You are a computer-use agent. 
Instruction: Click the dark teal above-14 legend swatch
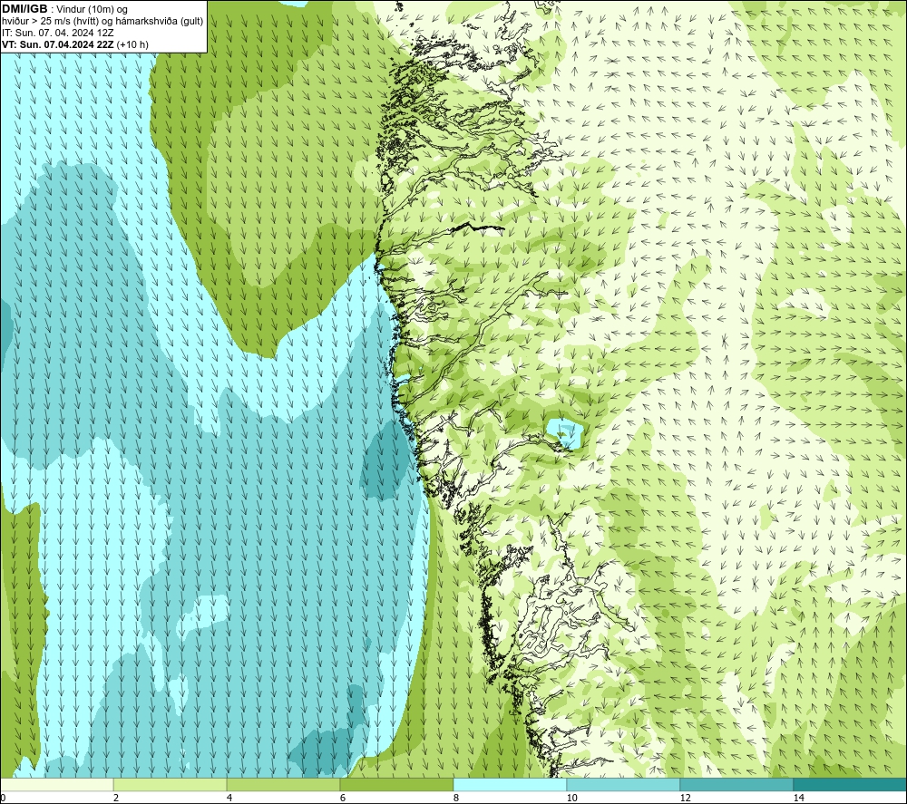pos(851,785)
